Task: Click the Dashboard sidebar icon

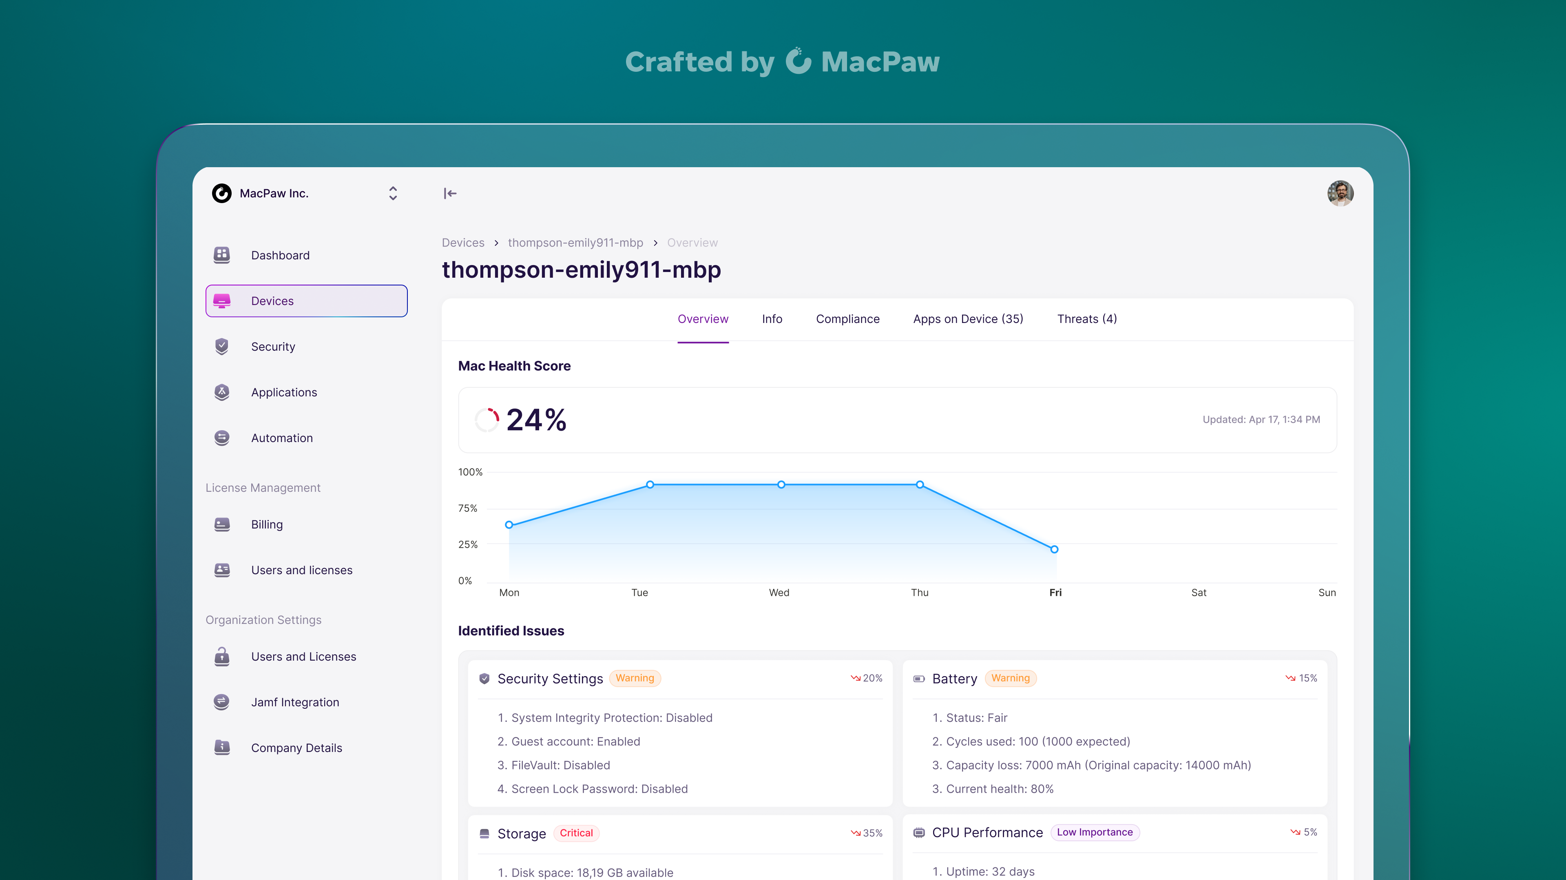Action: pos(222,254)
